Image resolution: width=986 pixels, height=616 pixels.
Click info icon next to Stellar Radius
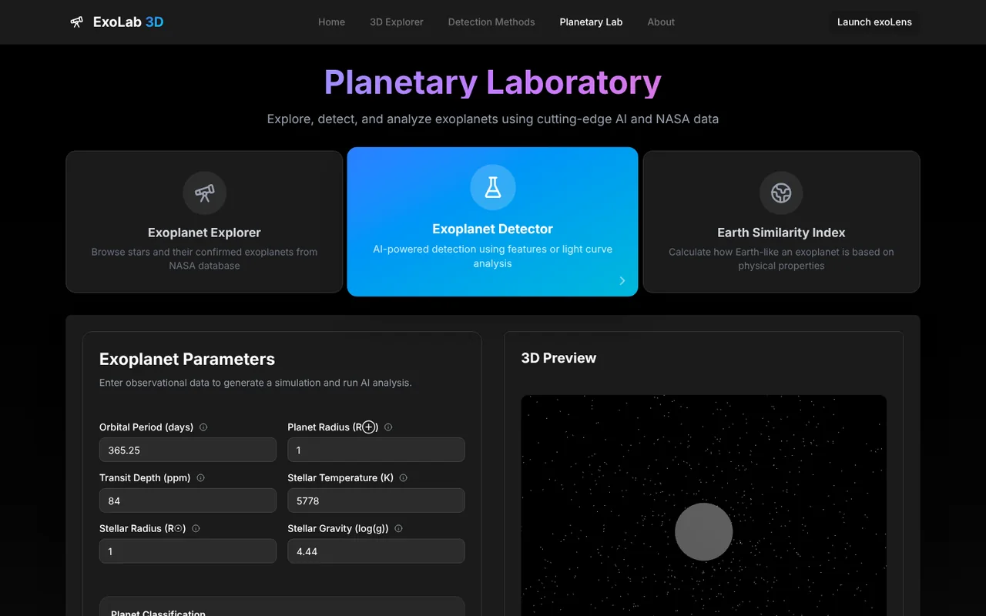196,529
